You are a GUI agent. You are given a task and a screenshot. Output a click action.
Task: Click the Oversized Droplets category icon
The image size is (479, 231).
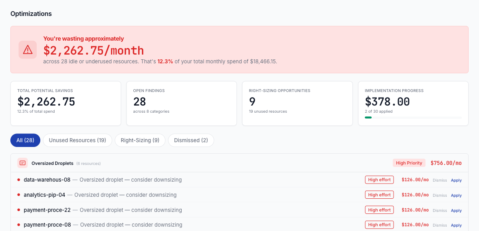(22, 163)
